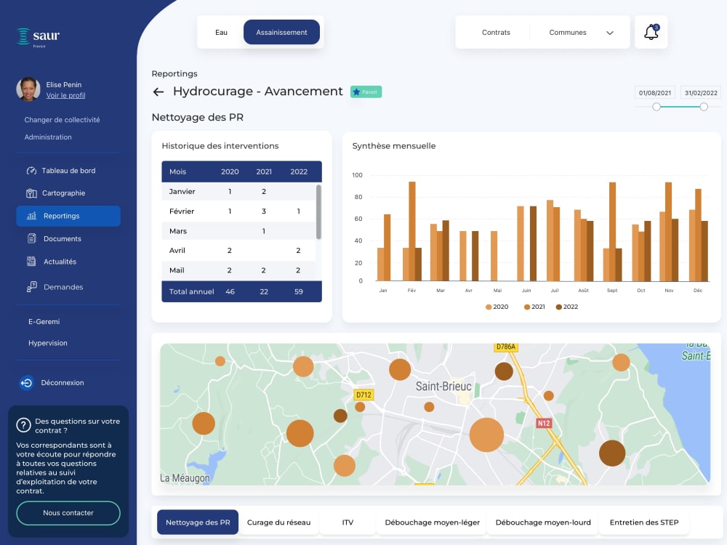Click the interventions table scrollbar
Viewport: 727px width, 545px height.
[318, 211]
